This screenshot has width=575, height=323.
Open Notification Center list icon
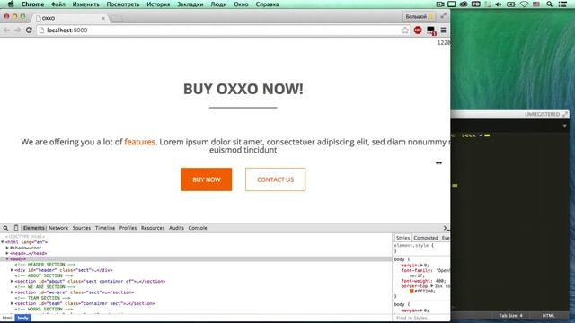click(562, 4)
